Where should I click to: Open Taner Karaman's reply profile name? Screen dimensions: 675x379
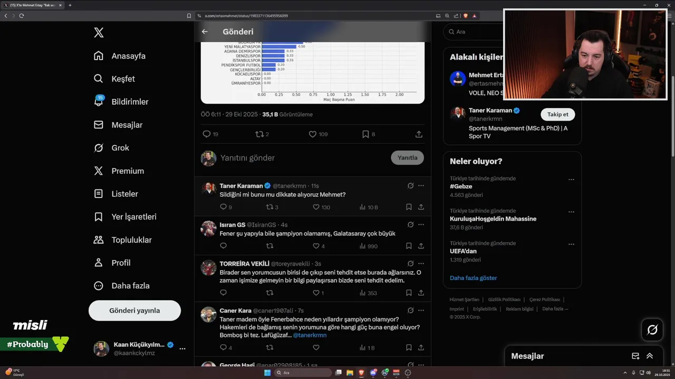click(241, 186)
